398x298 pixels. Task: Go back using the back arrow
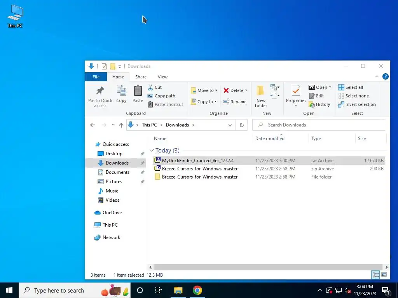point(93,125)
